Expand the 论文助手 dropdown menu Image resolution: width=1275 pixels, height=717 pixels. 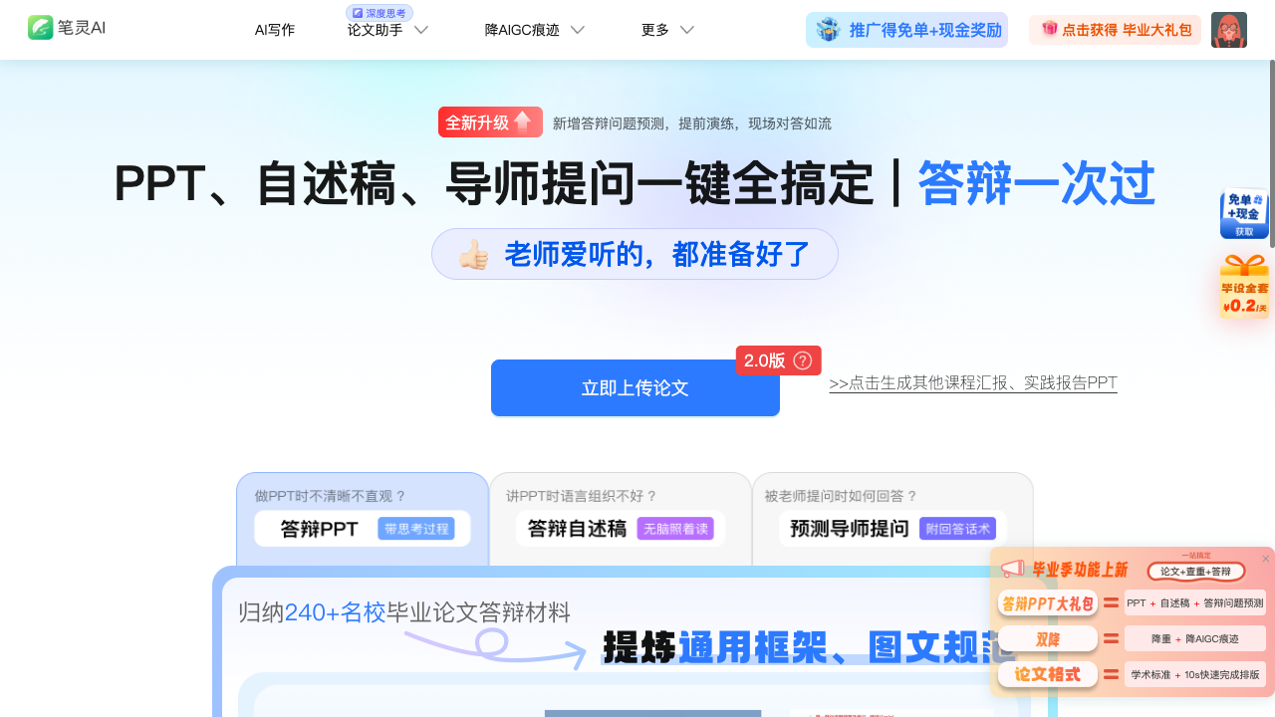coord(387,30)
